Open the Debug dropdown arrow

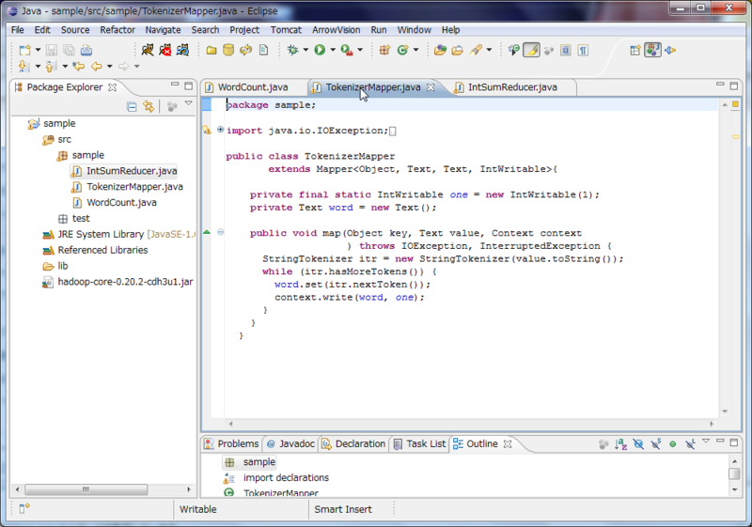(305, 50)
